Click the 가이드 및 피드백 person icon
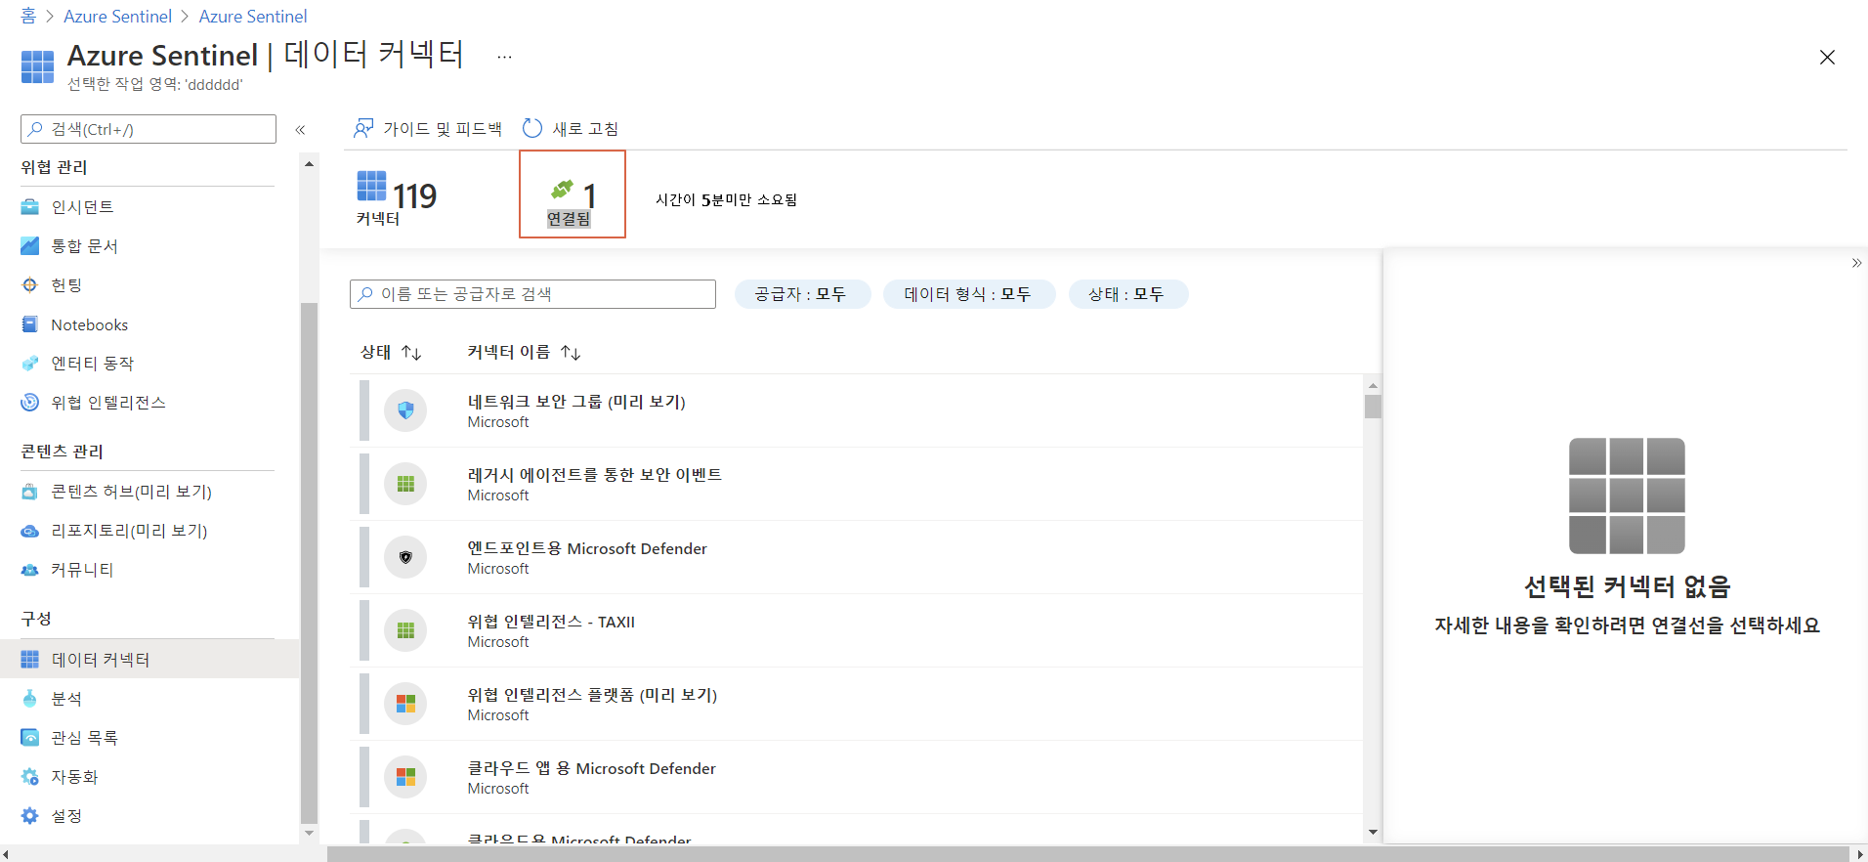Viewport: 1868px width, 862px height. point(363,128)
